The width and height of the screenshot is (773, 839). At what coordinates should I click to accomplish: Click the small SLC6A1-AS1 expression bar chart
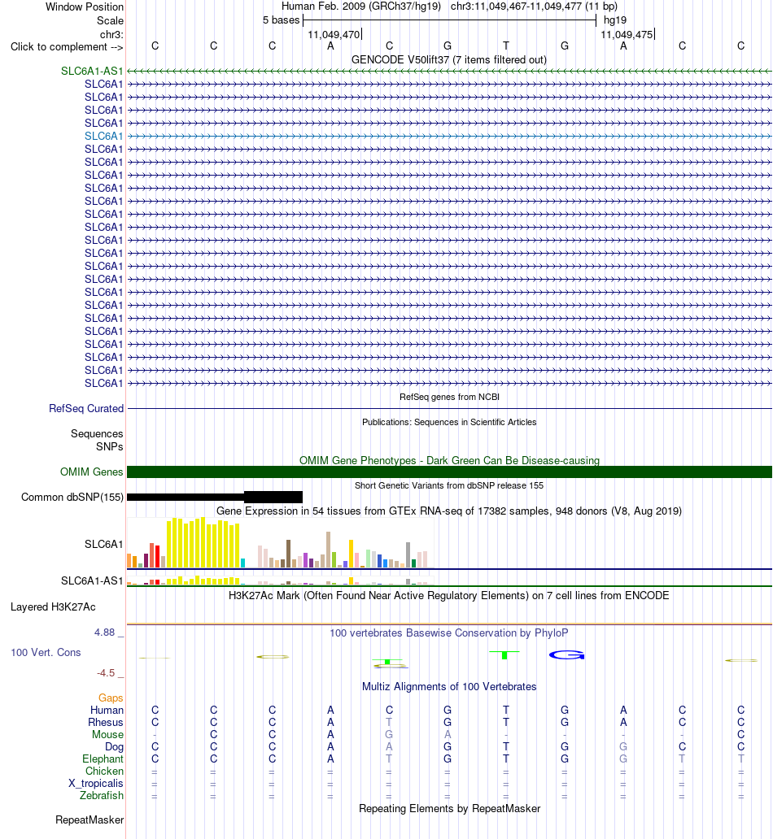tap(278, 580)
